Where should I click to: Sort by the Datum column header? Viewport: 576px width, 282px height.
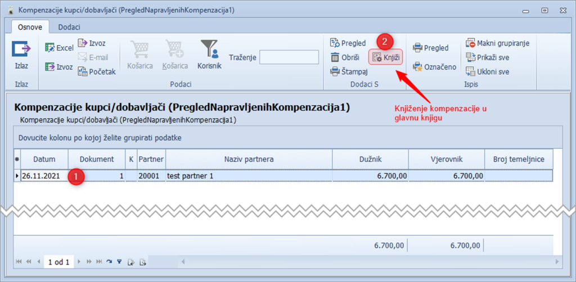44,160
